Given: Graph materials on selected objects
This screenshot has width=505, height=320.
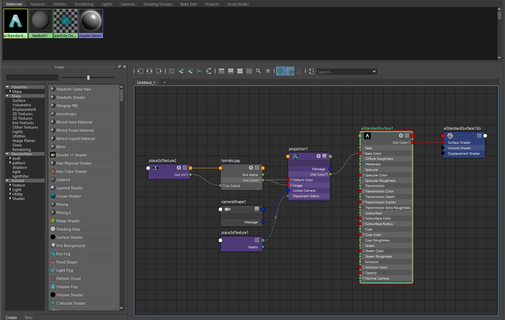Looking at the screenshot, I should 209,71.
